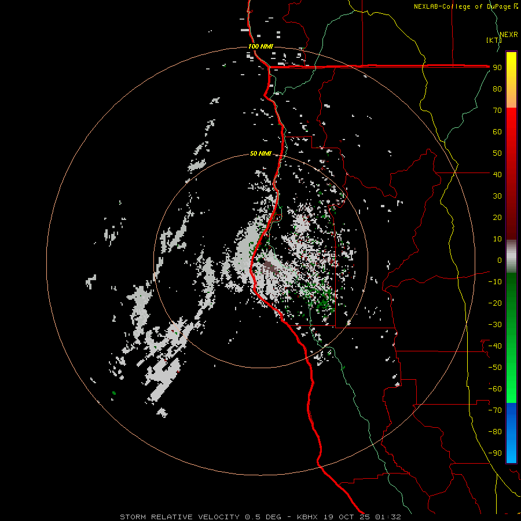Select the 90 value on velocity scale

click(x=497, y=68)
